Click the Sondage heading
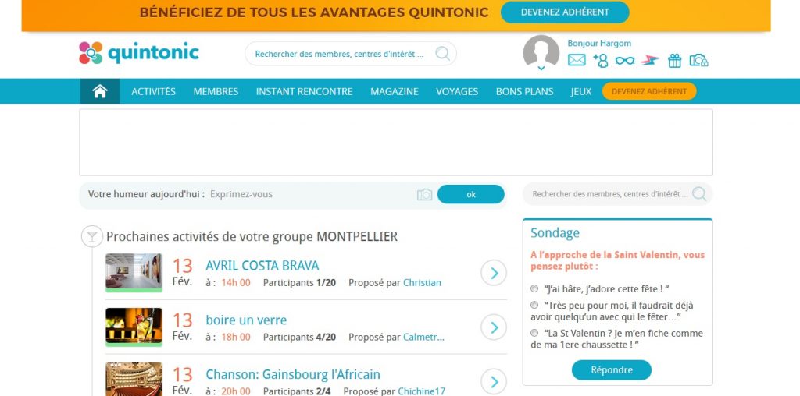Screen dimensions: 800x396 click(x=555, y=232)
